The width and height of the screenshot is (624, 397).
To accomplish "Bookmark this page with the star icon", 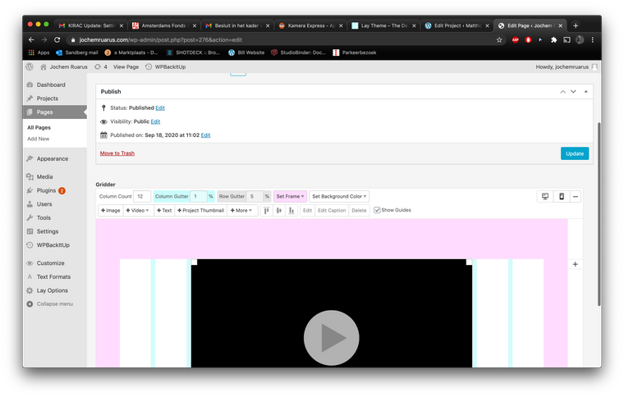I will [499, 39].
